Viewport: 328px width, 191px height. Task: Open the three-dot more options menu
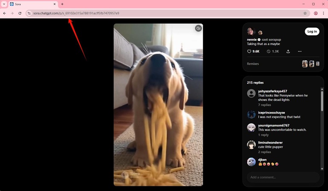[300, 51]
